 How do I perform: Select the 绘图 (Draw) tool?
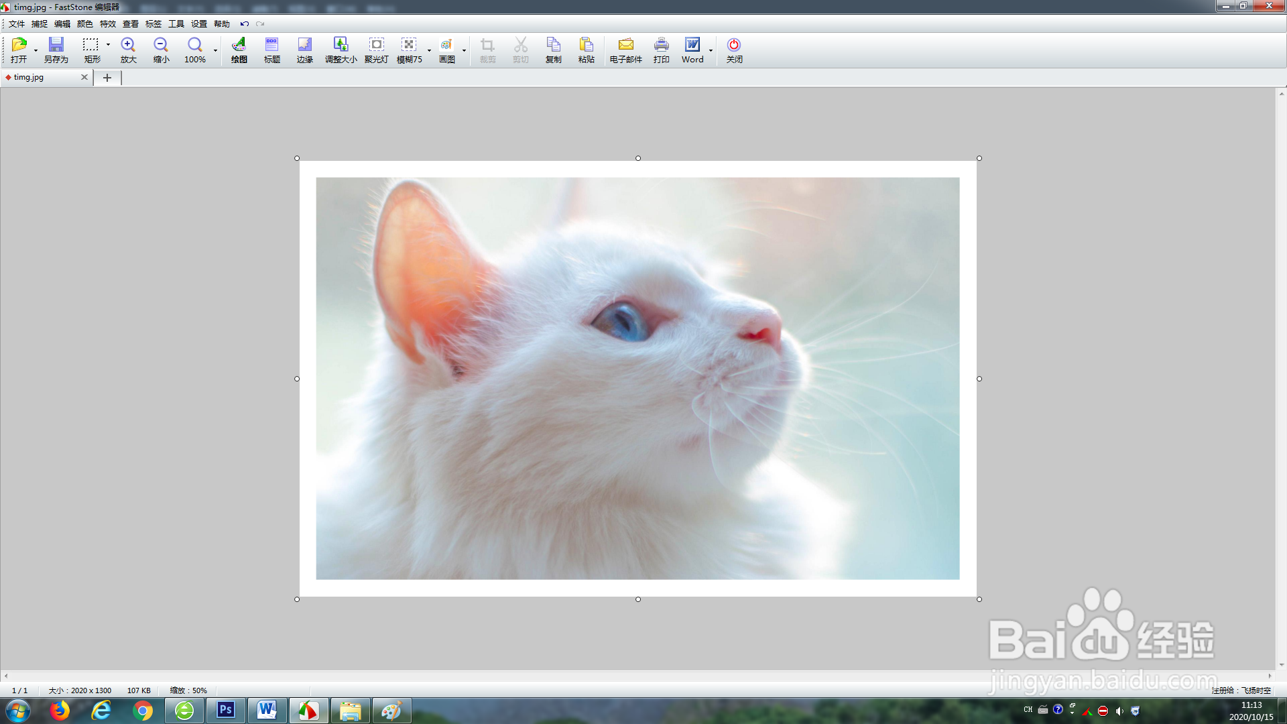click(239, 50)
